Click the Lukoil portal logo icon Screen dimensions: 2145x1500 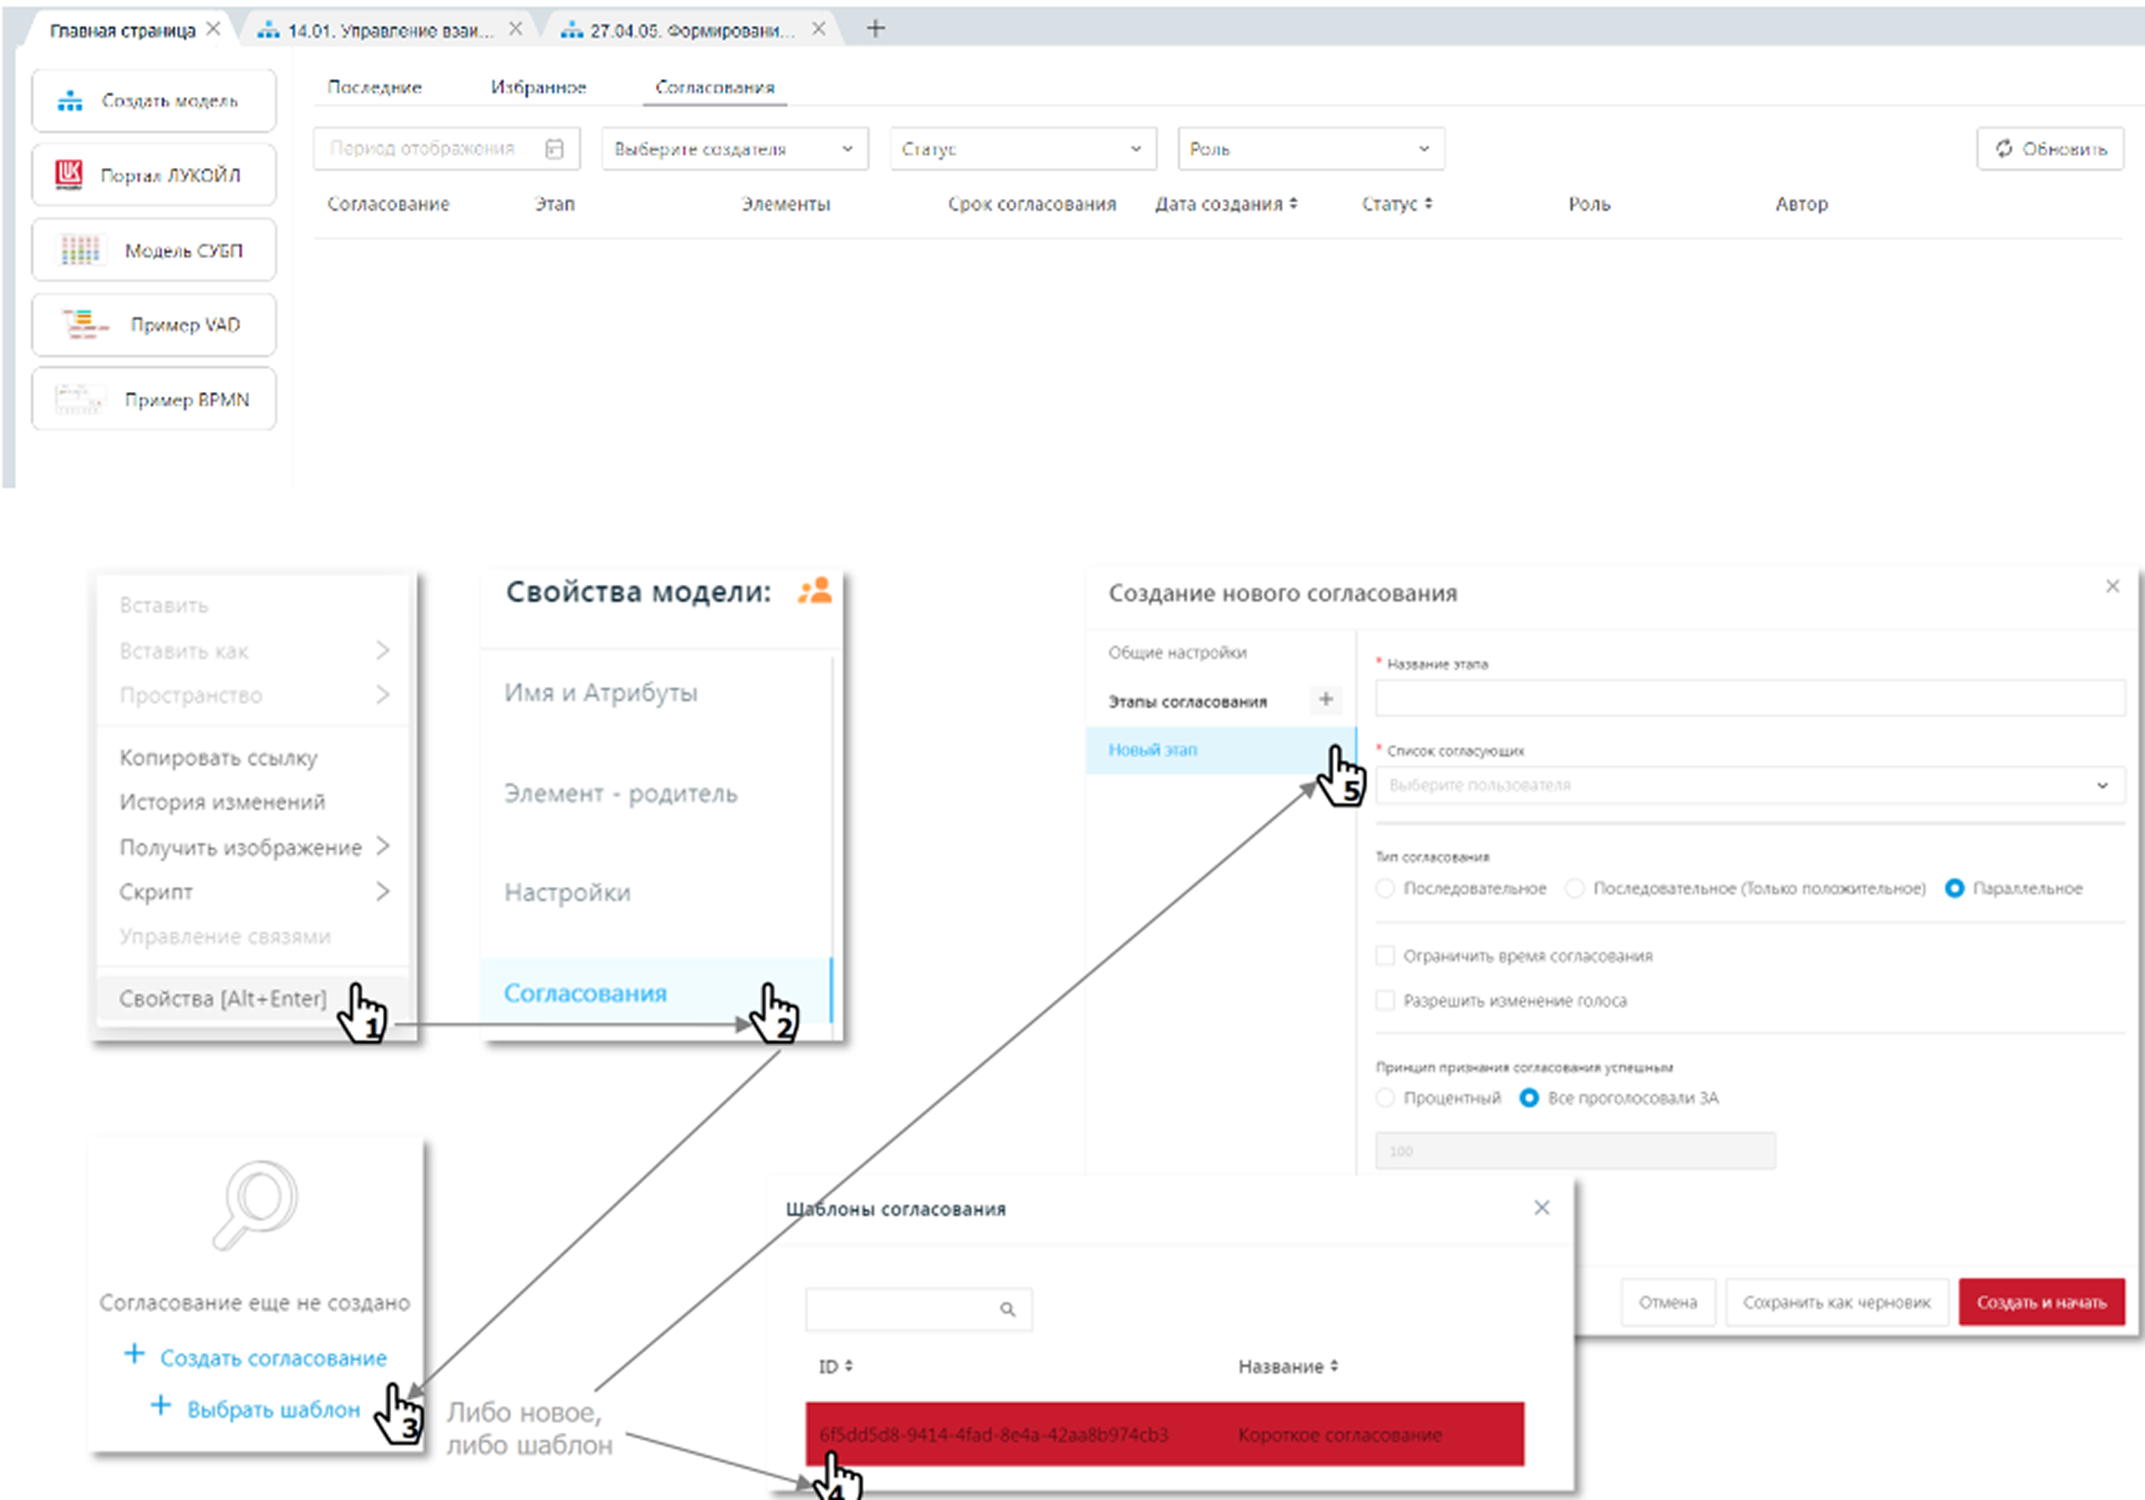68,175
